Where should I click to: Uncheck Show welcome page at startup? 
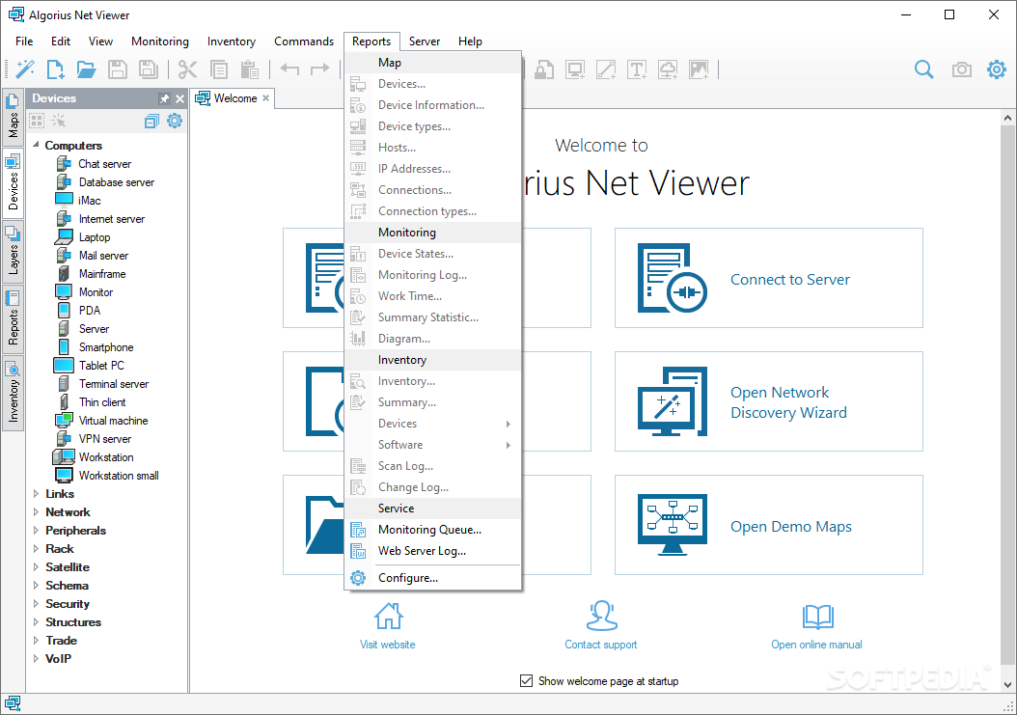click(526, 680)
